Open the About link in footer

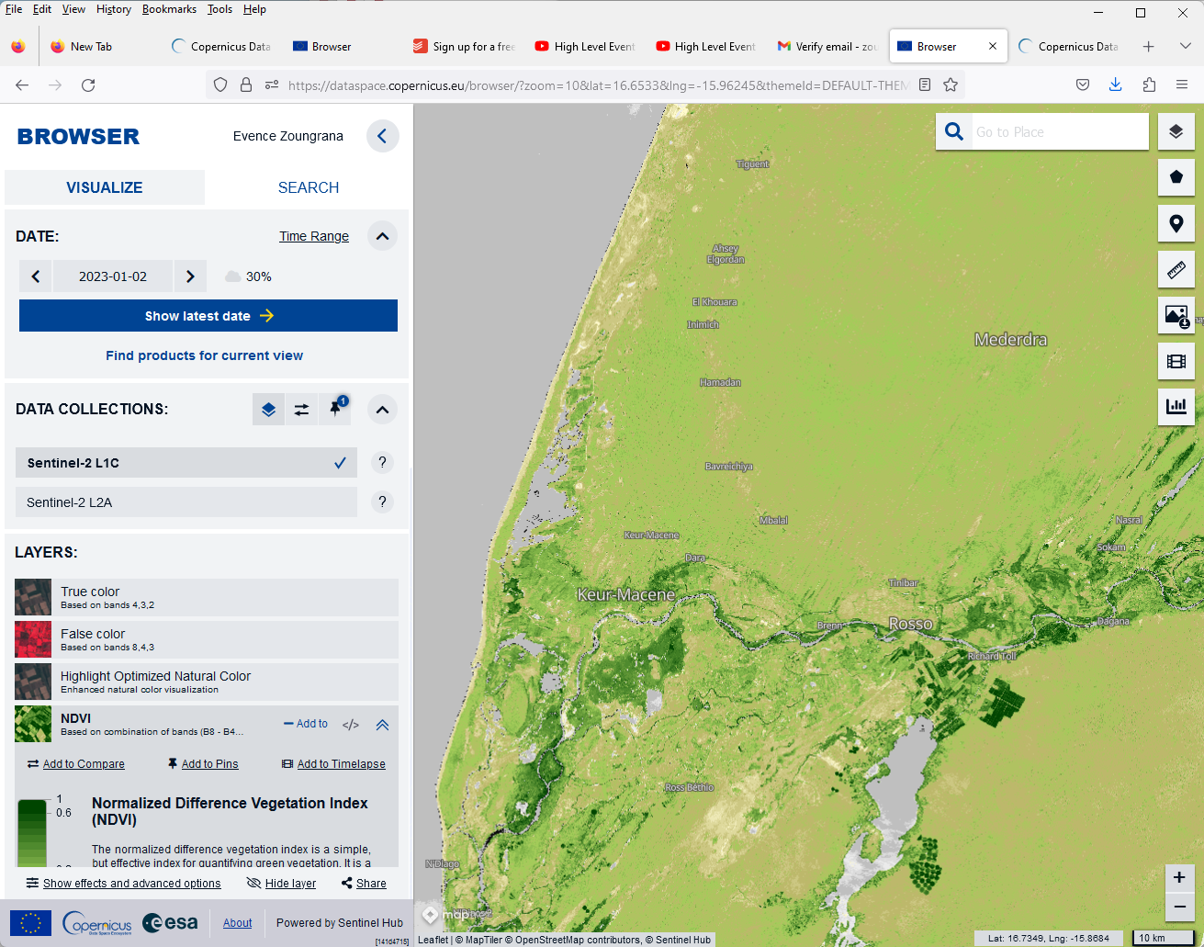237,923
